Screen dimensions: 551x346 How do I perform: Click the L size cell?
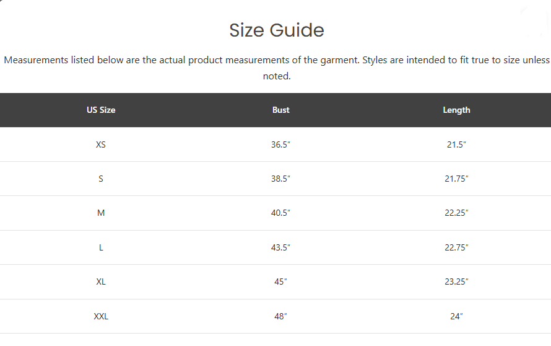pyautogui.click(x=101, y=247)
